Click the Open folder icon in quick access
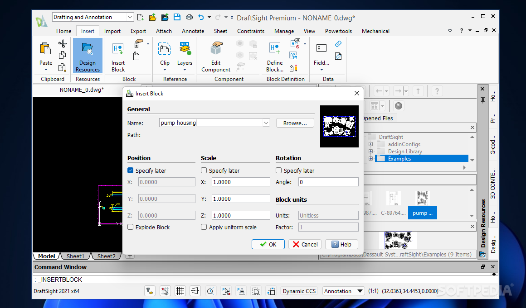Image resolution: width=526 pixels, height=308 pixels. click(x=153, y=17)
